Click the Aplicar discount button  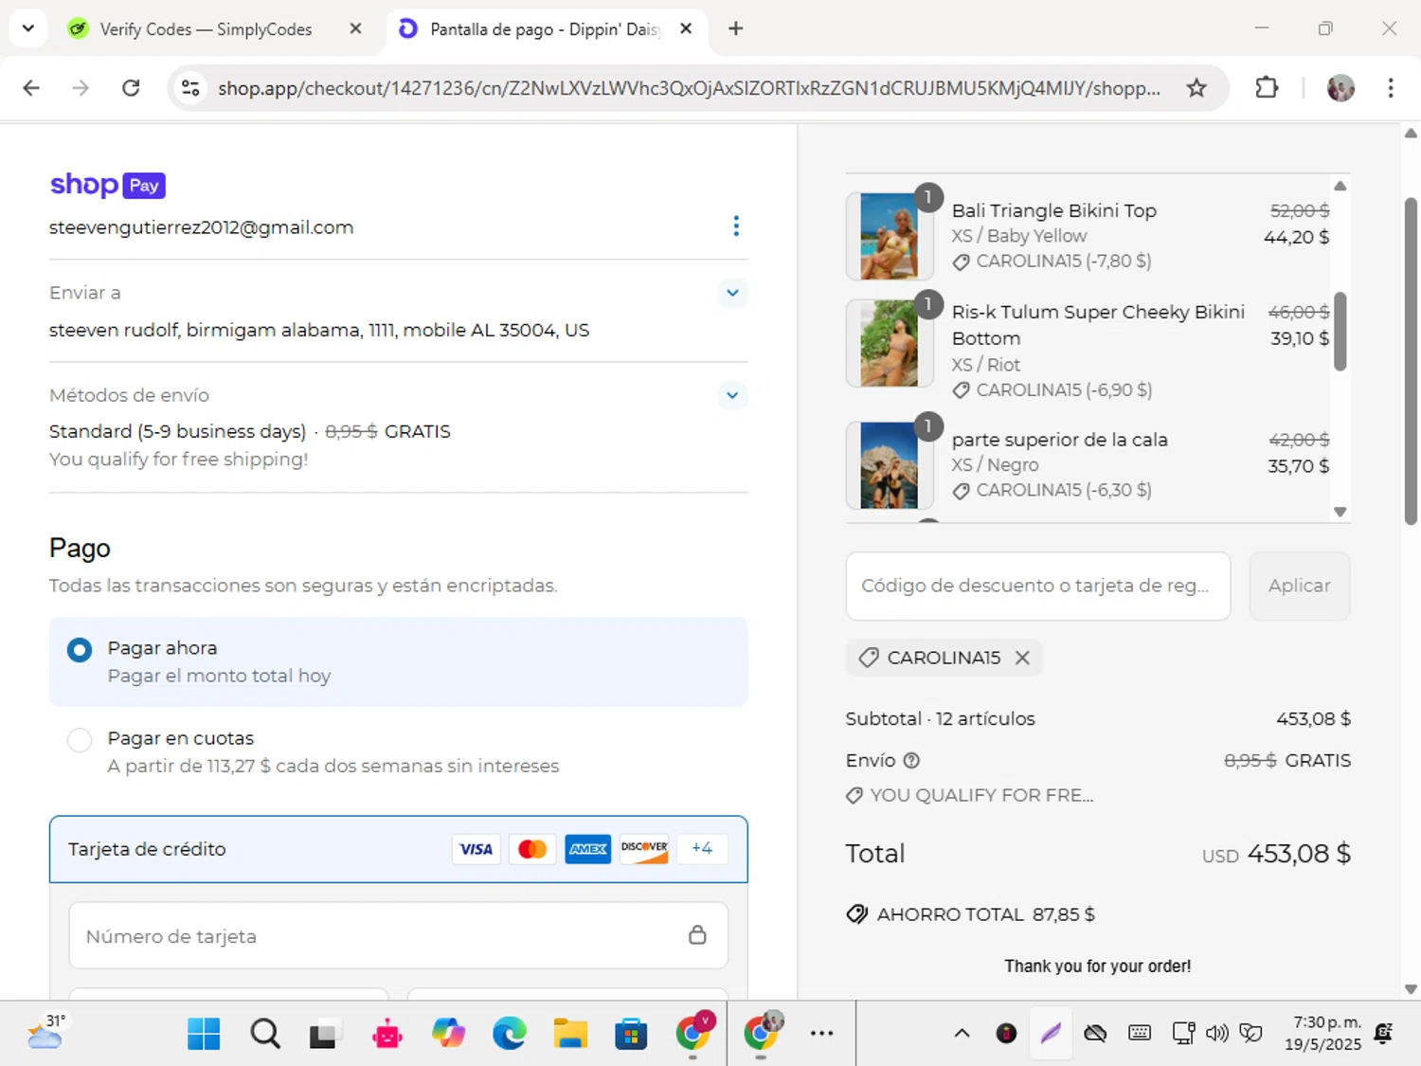1300,586
